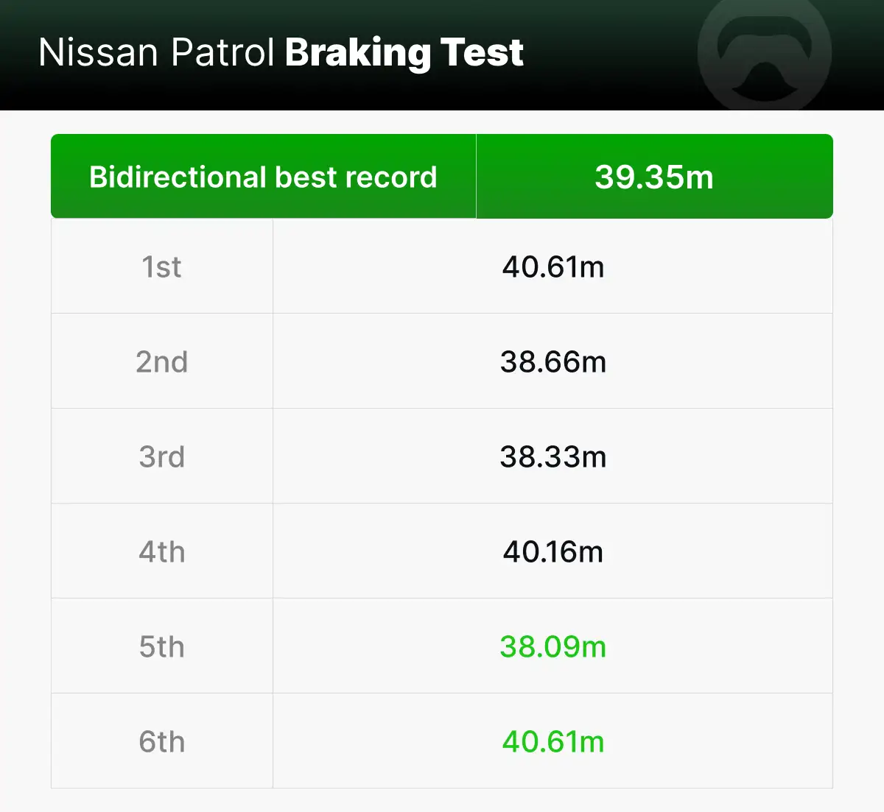
Task: Click the word "Bidirectional" in the green bar
Action: [177, 177]
